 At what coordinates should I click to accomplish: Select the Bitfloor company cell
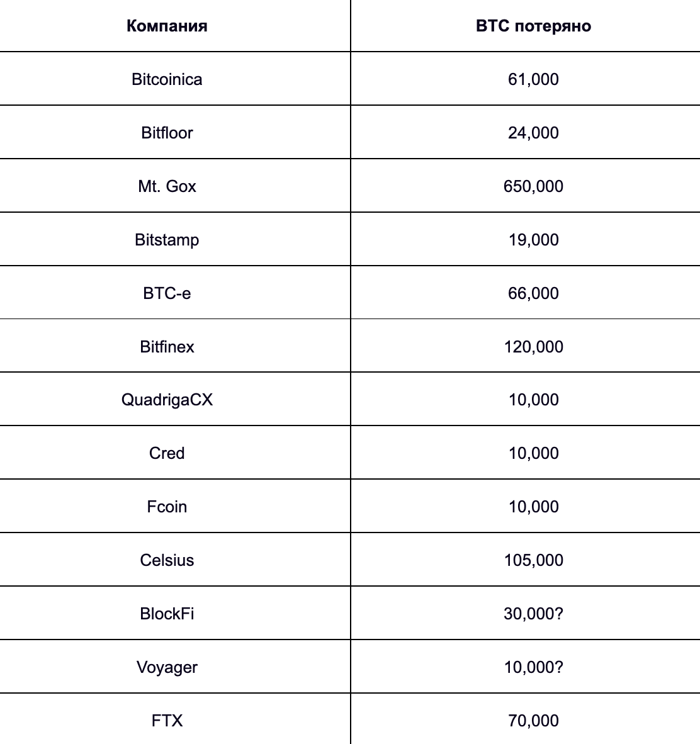[167, 133]
